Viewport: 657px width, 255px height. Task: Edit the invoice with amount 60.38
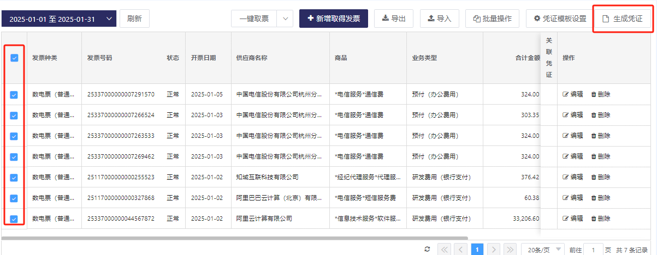coord(573,198)
